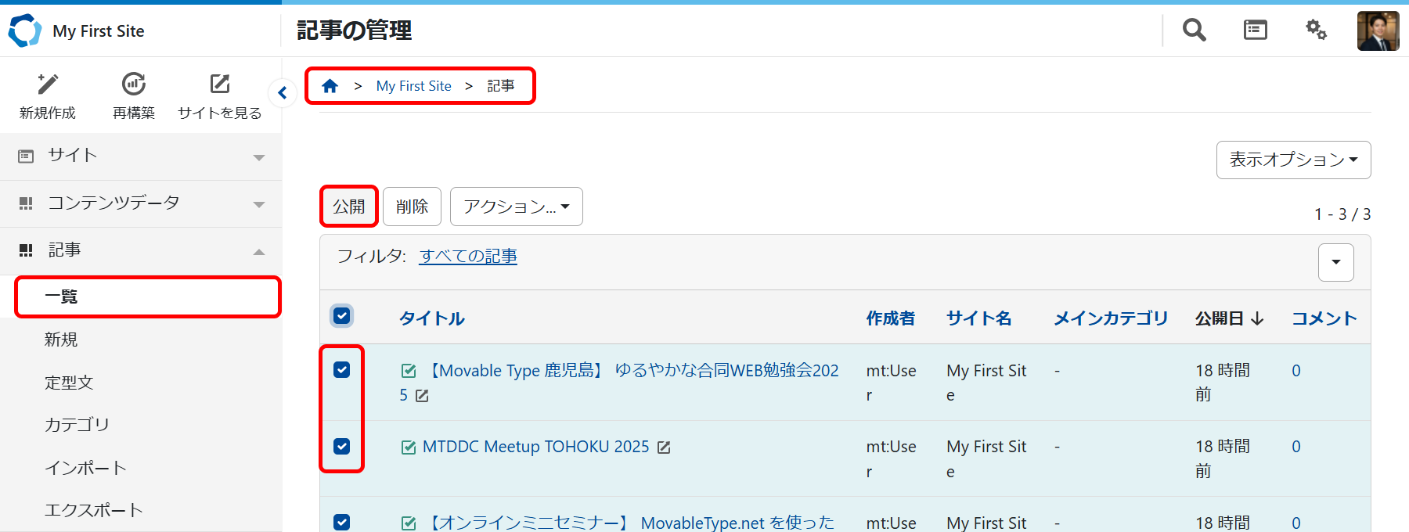Click the home icon in breadcrumb
Image resolution: width=1409 pixels, height=532 pixels.
click(x=330, y=86)
